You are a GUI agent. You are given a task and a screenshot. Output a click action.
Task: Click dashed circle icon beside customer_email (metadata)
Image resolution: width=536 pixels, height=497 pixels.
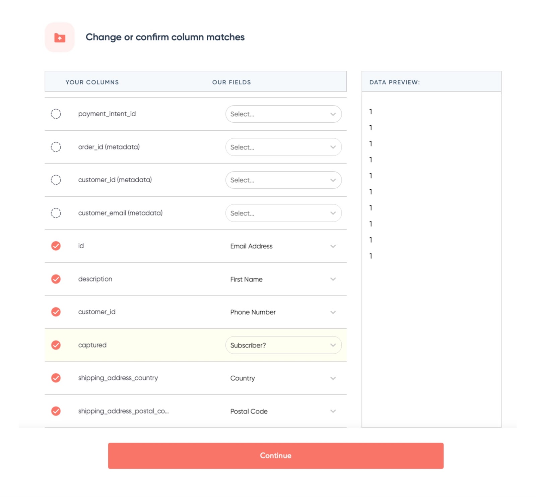click(56, 213)
